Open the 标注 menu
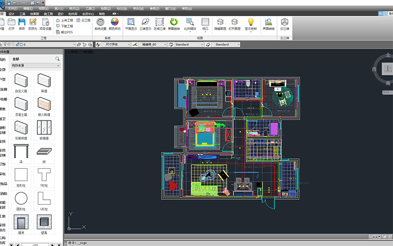This screenshot has height=246, width=393. coord(122,8)
